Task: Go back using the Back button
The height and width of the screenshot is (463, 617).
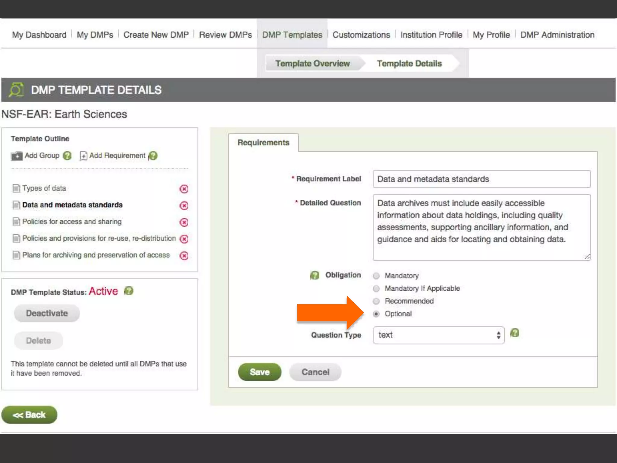Action: pos(29,415)
